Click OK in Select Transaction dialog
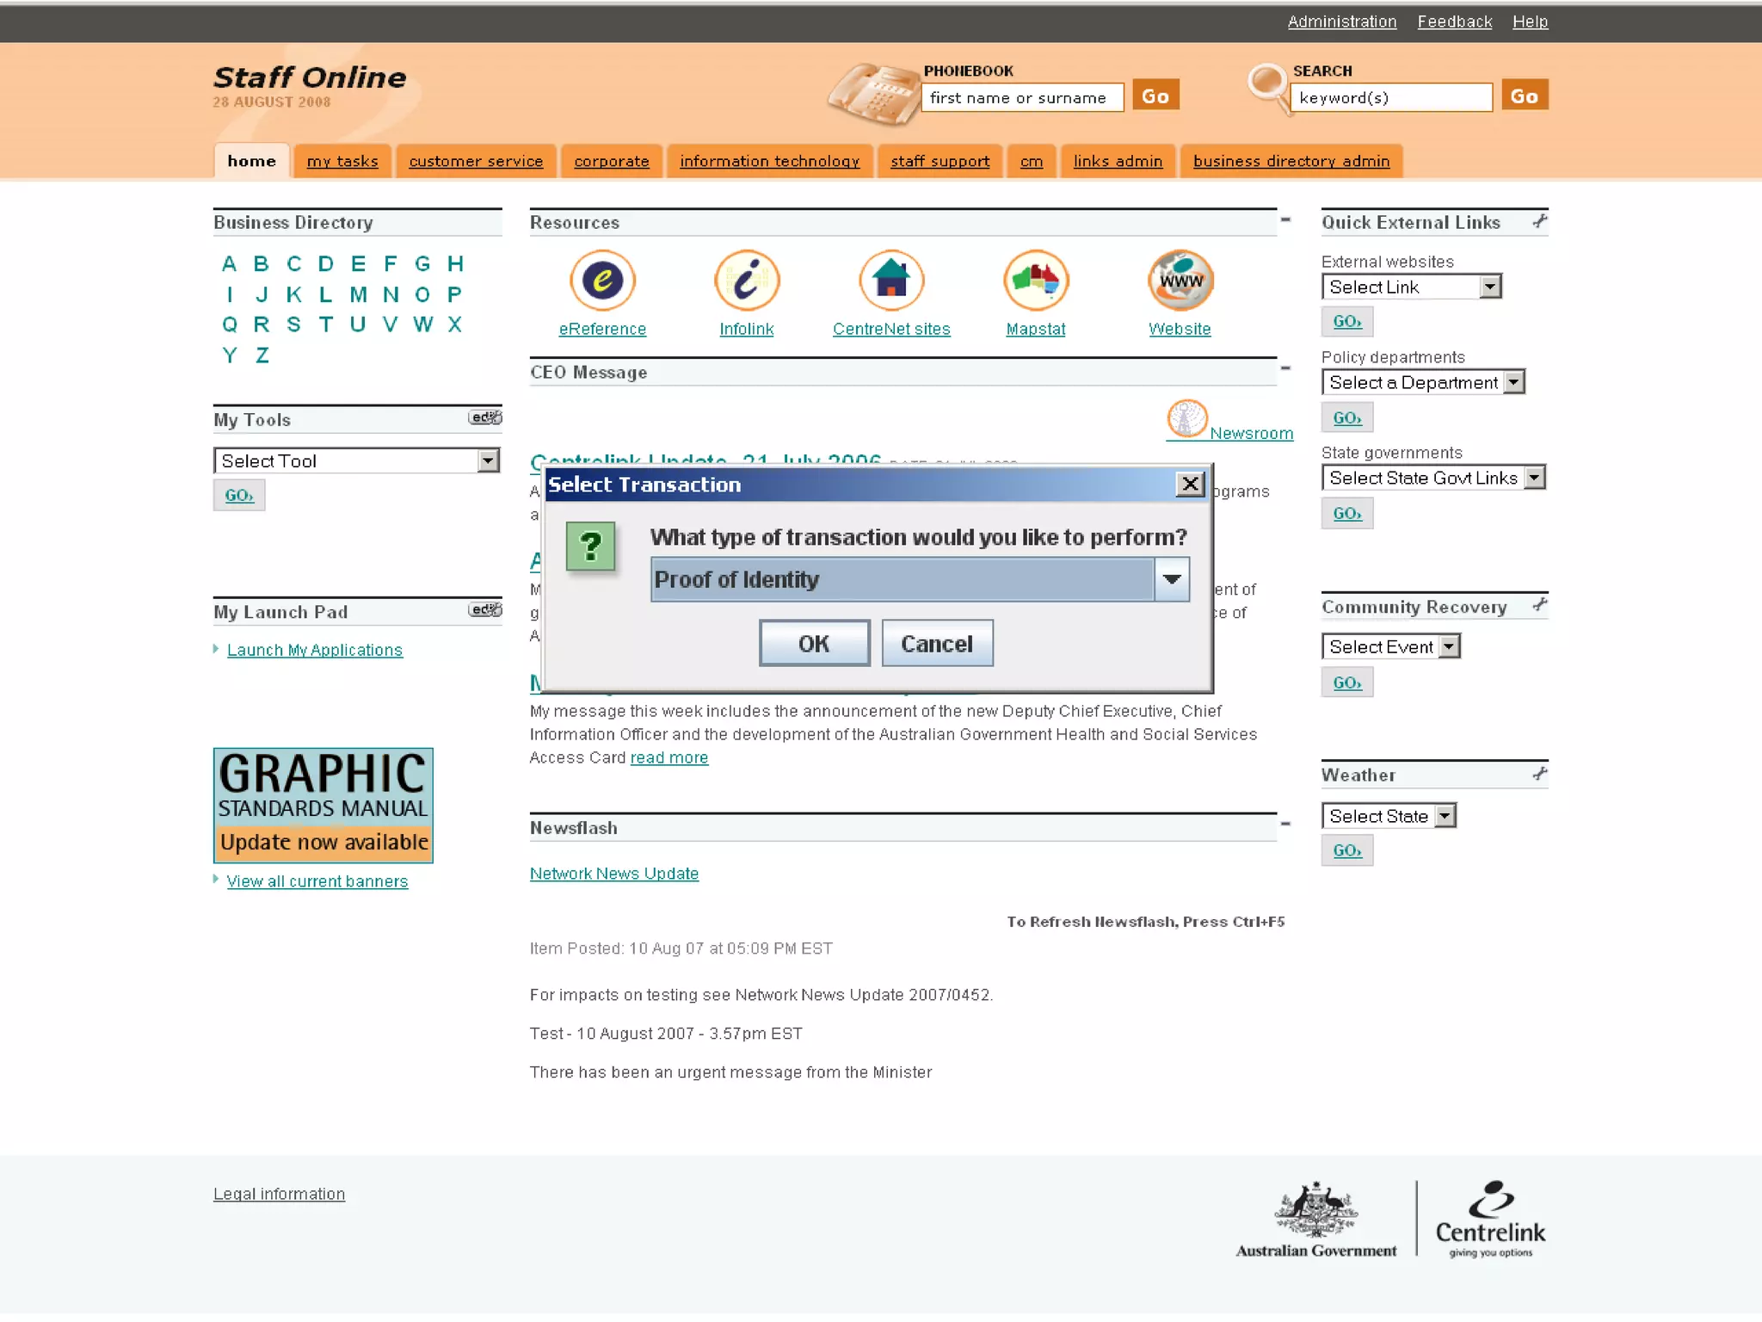The image size is (1762, 1322). (x=814, y=643)
